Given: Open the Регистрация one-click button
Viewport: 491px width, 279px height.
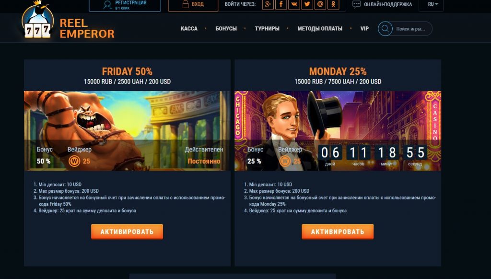Looking at the screenshot, I should (125, 5).
